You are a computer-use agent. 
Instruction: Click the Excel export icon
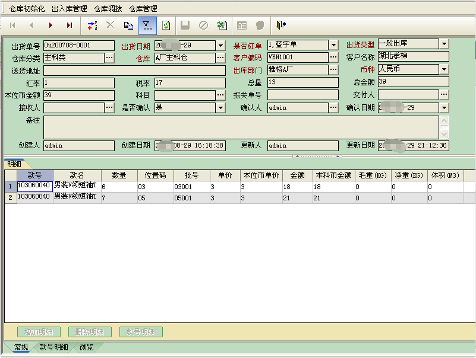pyautogui.click(x=221, y=25)
